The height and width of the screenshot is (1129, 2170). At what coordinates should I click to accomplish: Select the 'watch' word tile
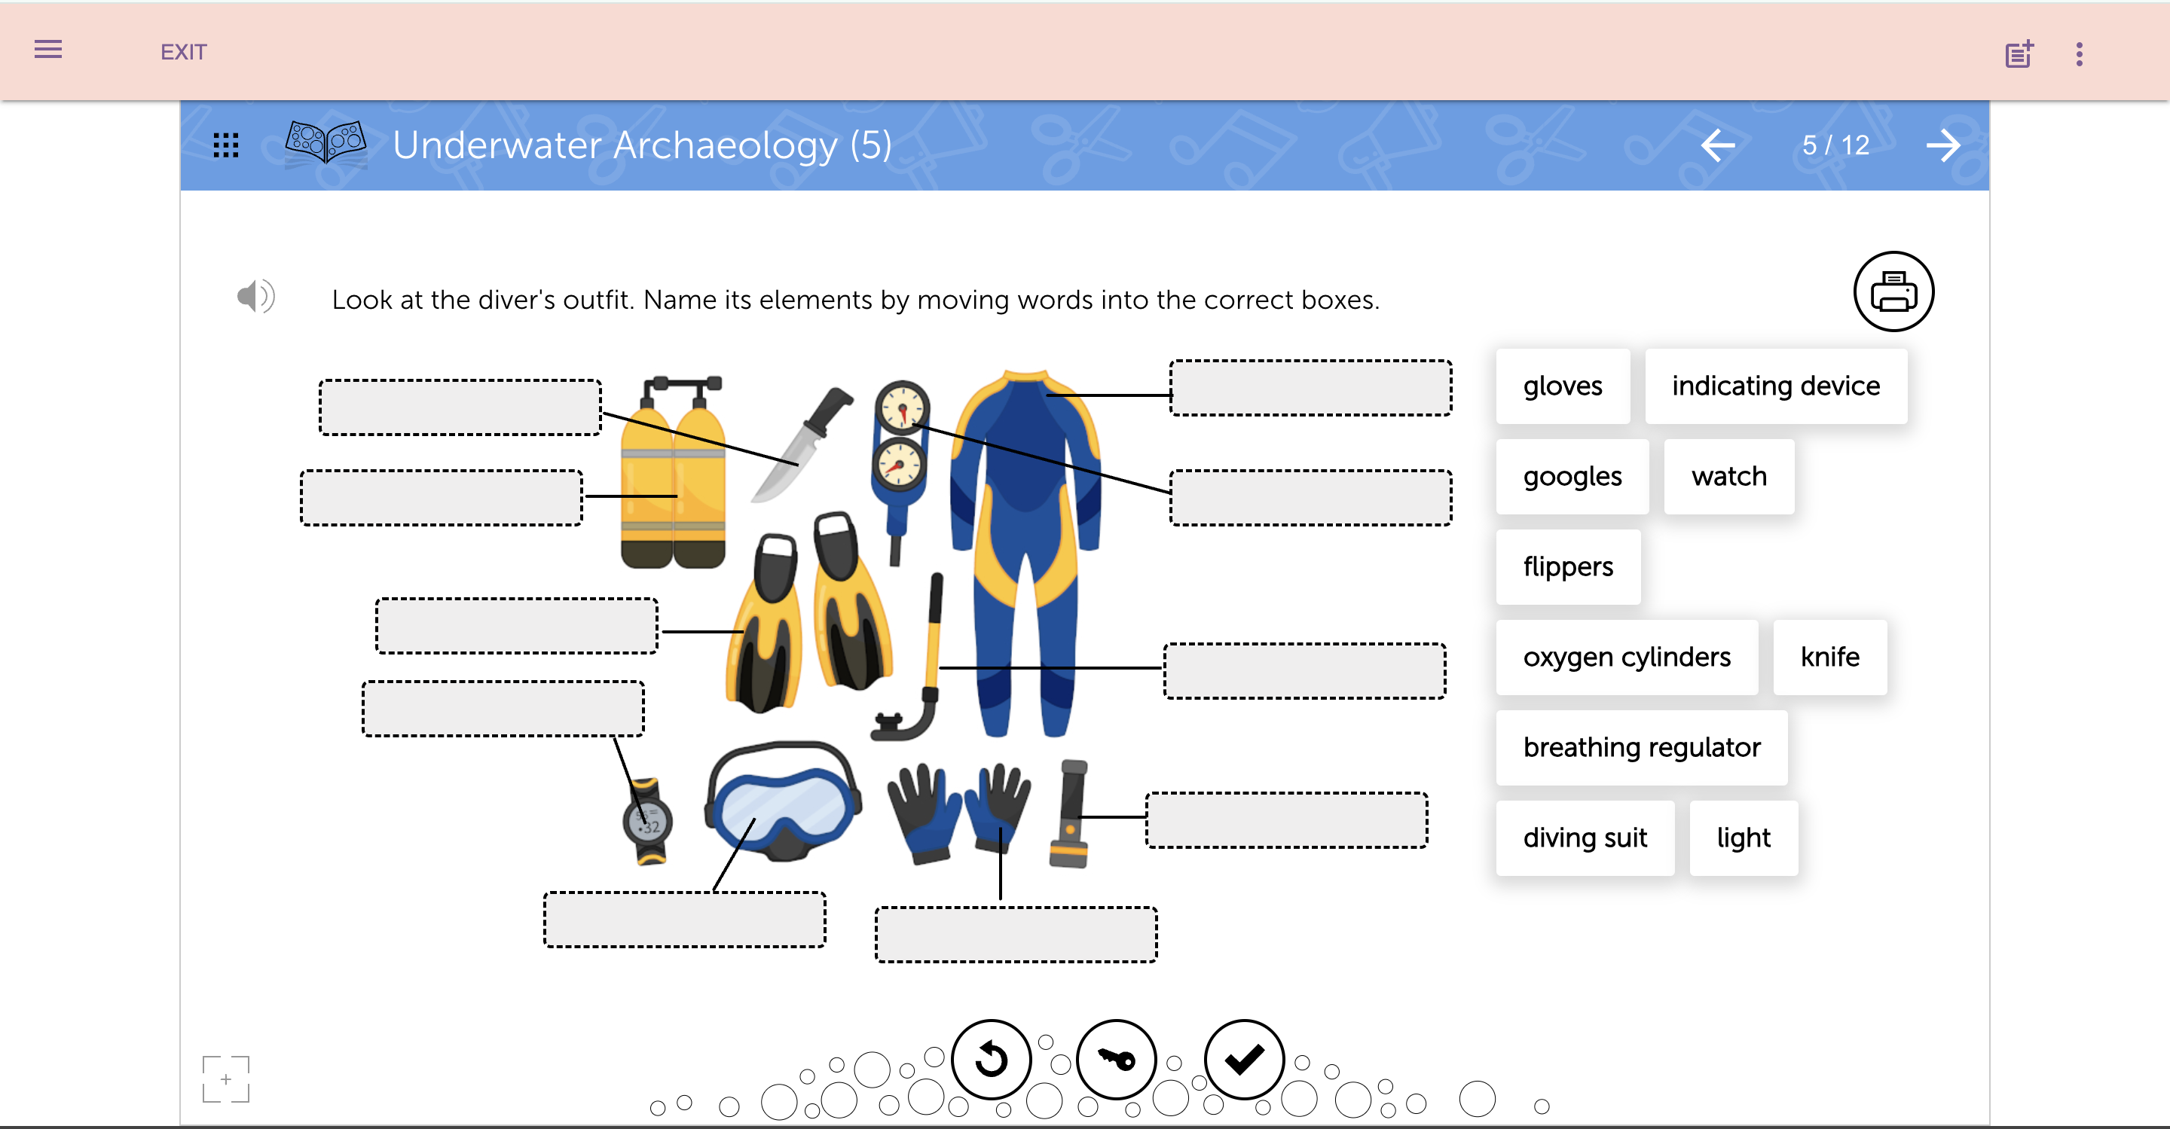(1728, 476)
